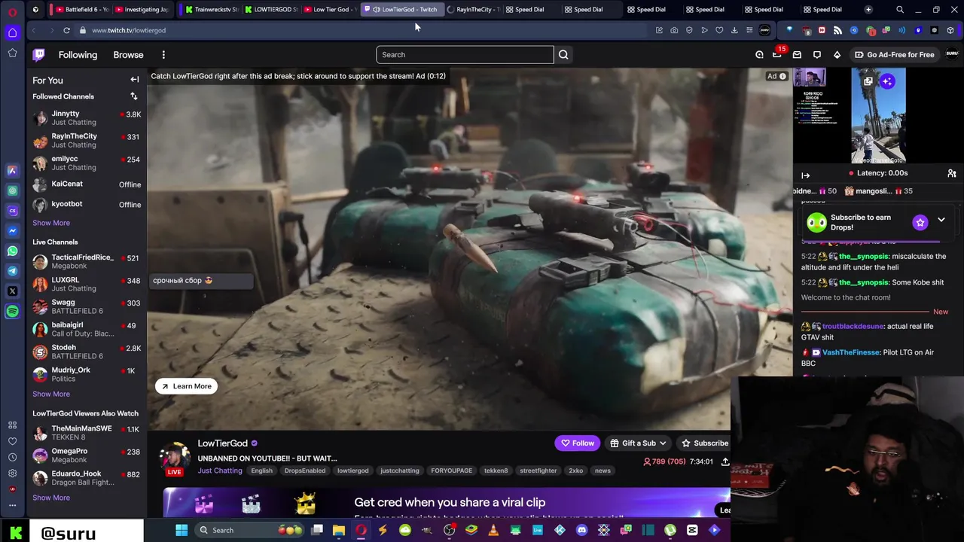The width and height of the screenshot is (964, 542).
Task: Open kyootbot offline channel
Action: point(87,204)
